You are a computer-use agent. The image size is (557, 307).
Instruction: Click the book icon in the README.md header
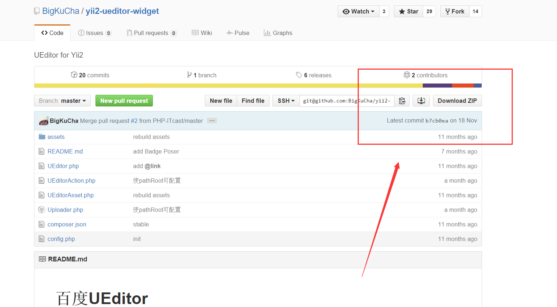pyautogui.click(x=42, y=259)
